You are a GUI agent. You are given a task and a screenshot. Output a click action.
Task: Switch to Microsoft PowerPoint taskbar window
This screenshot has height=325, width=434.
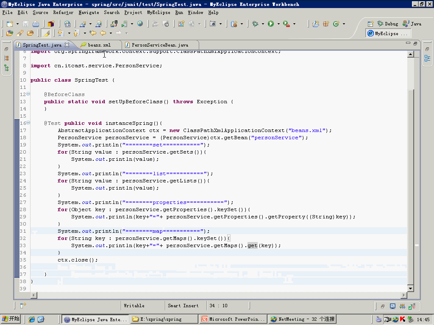click(x=233, y=319)
